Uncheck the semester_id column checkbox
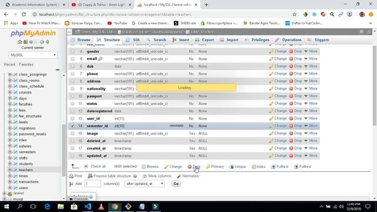The image size is (377, 212). pos(72,126)
